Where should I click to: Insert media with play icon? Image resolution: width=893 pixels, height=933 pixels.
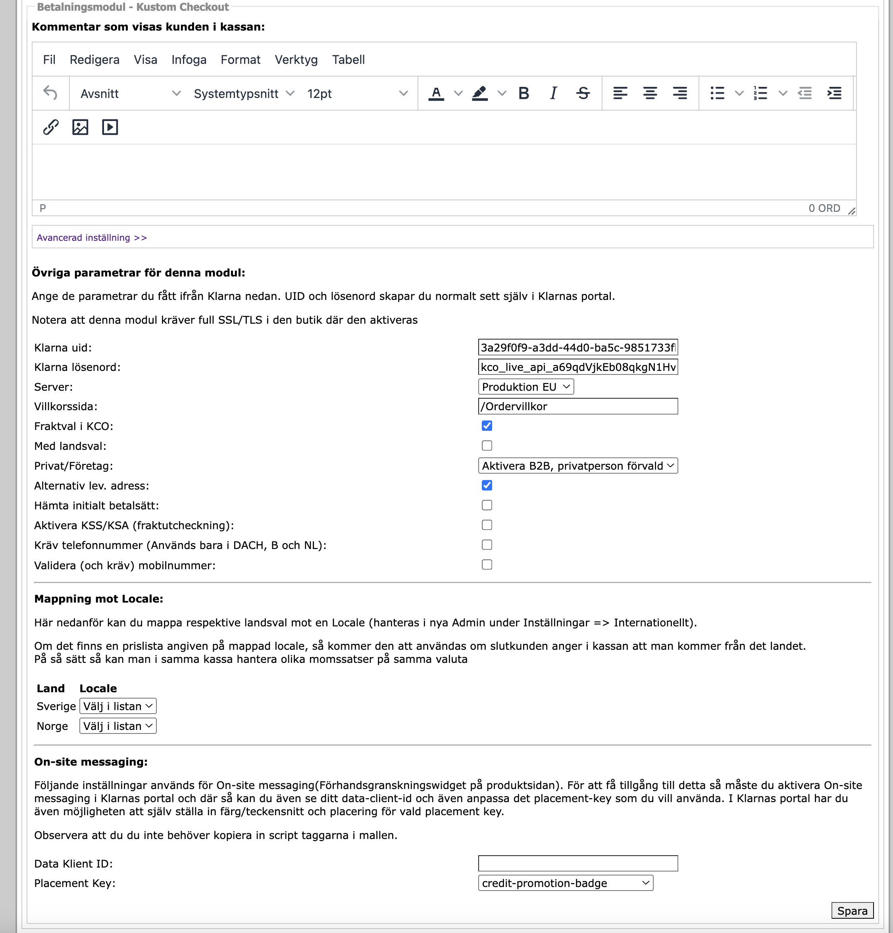point(110,127)
